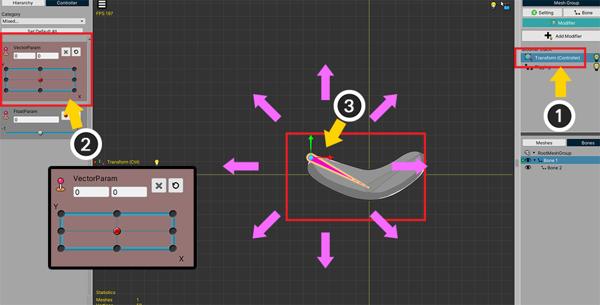Toggle the lightbulb for Rigging modifier

596,67
